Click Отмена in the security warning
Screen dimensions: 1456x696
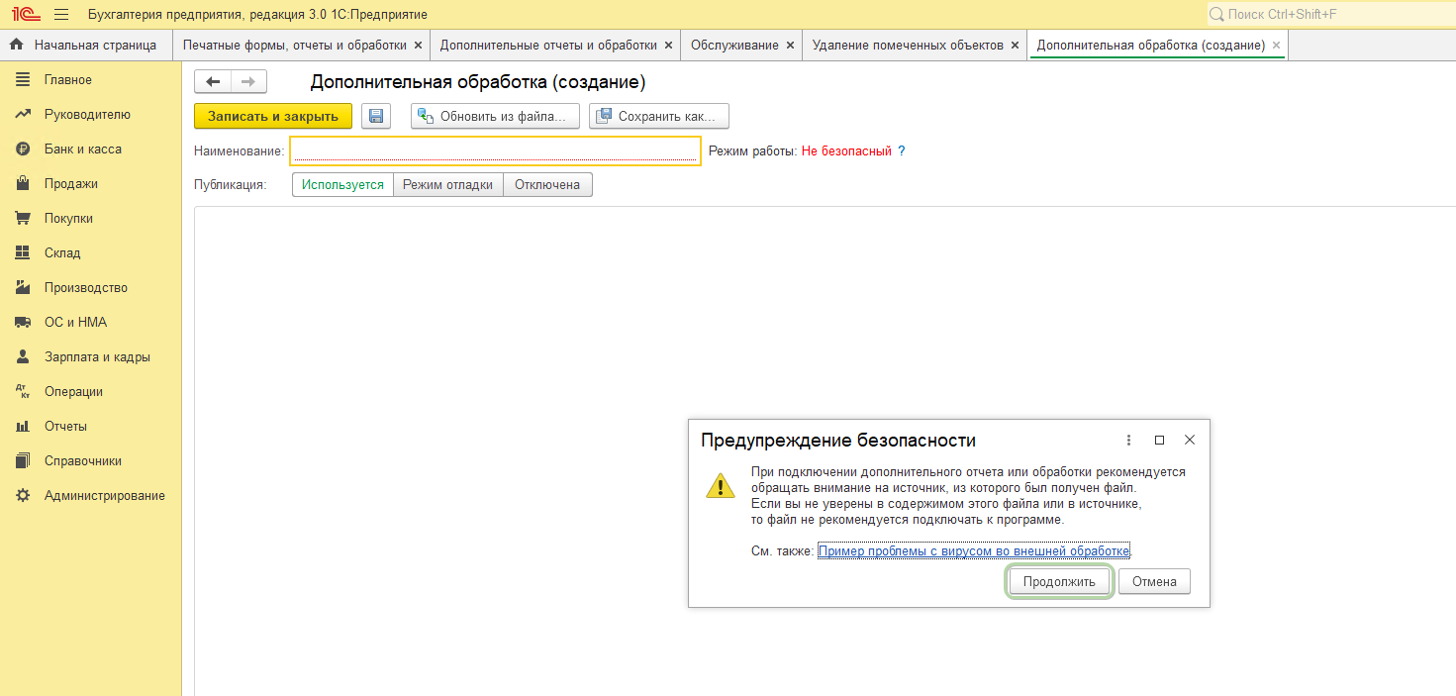1154,581
